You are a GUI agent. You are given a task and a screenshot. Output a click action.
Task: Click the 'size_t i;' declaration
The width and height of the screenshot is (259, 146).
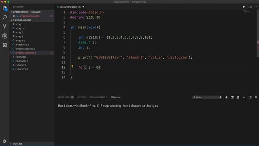(x=87, y=42)
